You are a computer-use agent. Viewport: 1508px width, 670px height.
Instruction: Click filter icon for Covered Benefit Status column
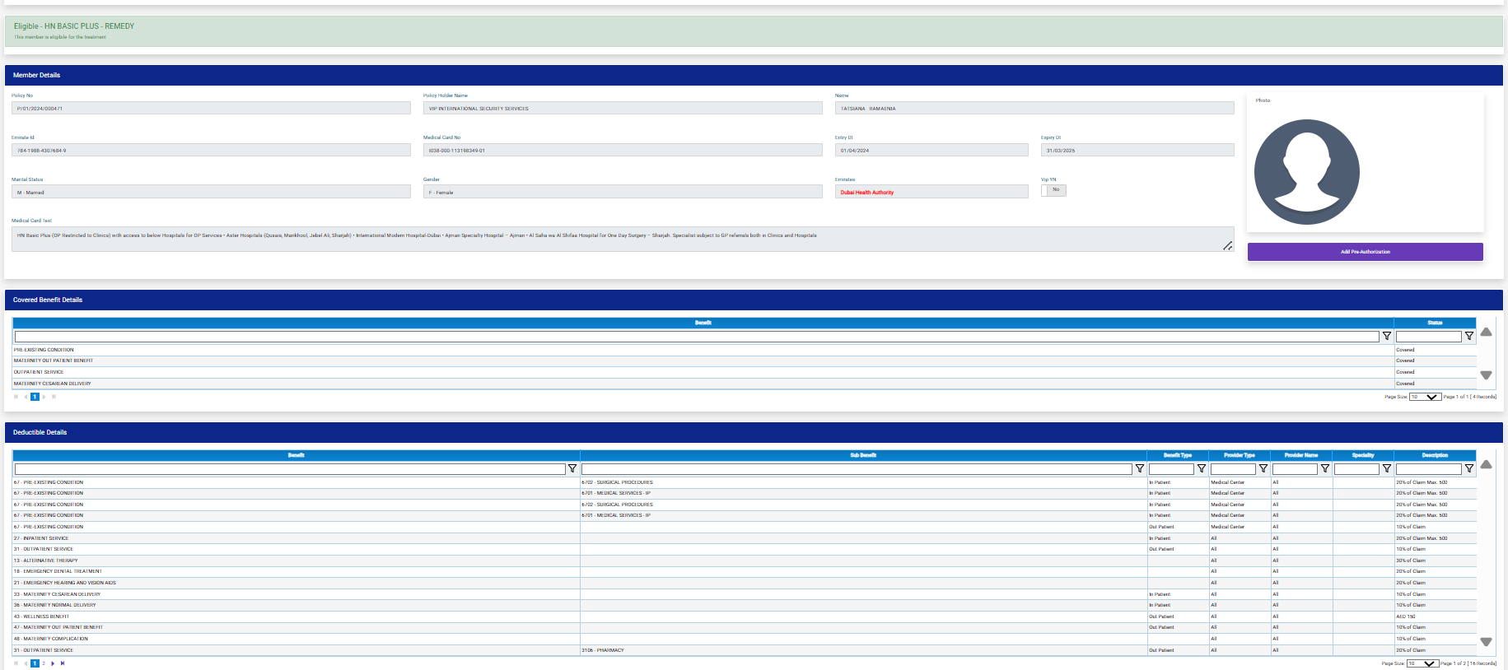(x=1469, y=337)
